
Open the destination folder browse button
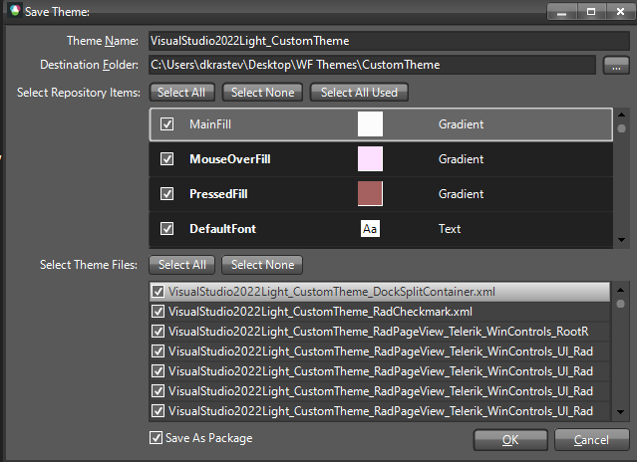(x=616, y=66)
